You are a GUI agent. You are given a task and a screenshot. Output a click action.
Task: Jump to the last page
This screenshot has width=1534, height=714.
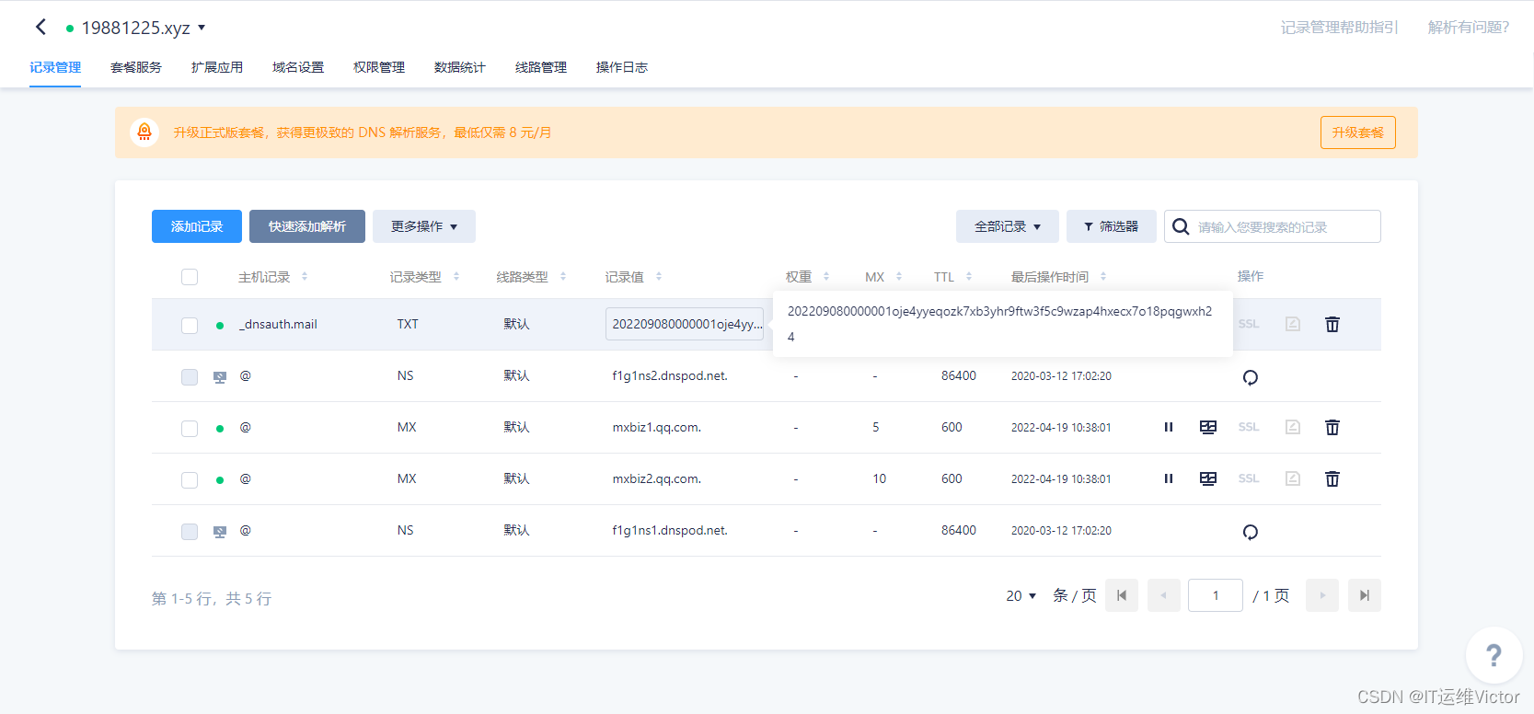(1365, 595)
